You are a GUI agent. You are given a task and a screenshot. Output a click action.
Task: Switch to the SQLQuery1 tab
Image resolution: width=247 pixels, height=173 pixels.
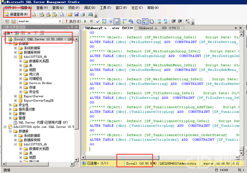click(159, 28)
